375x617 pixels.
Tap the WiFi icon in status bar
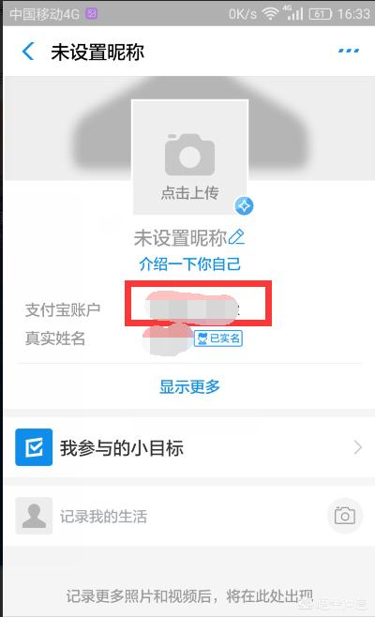(x=270, y=14)
